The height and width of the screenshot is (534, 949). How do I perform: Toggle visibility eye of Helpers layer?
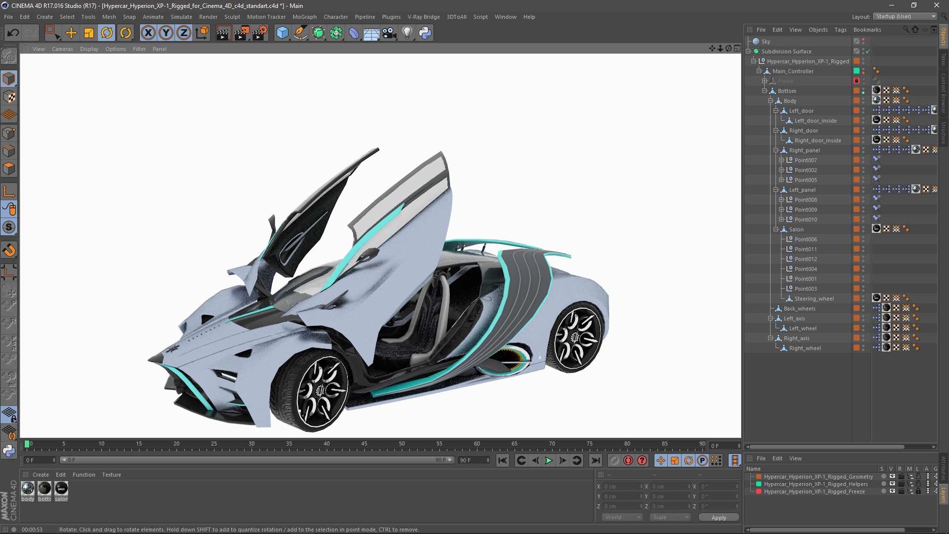pyautogui.click(x=892, y=484)
